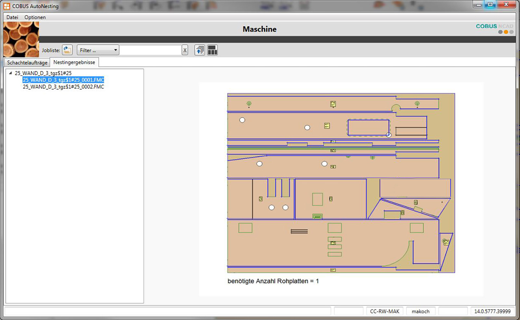The width and height of the screenshot is (520, 320).
Task: Select the 25_WAND_D_3_tgz$1#25_0001.FMC file
Action: pos(63,80)
